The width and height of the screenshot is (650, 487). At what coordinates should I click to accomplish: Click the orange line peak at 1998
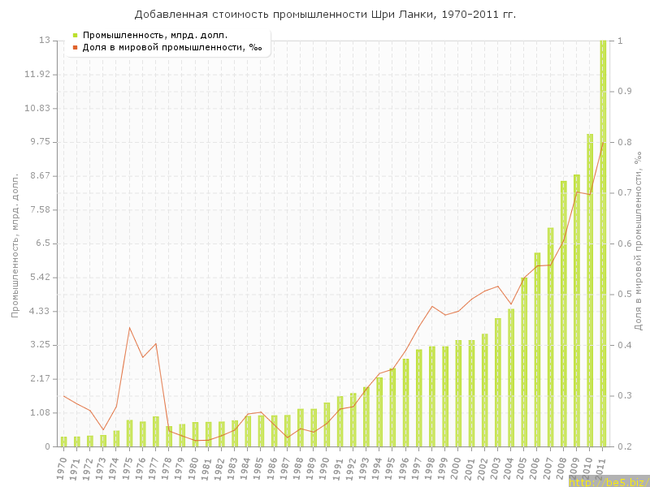click(x=432, y=306)
